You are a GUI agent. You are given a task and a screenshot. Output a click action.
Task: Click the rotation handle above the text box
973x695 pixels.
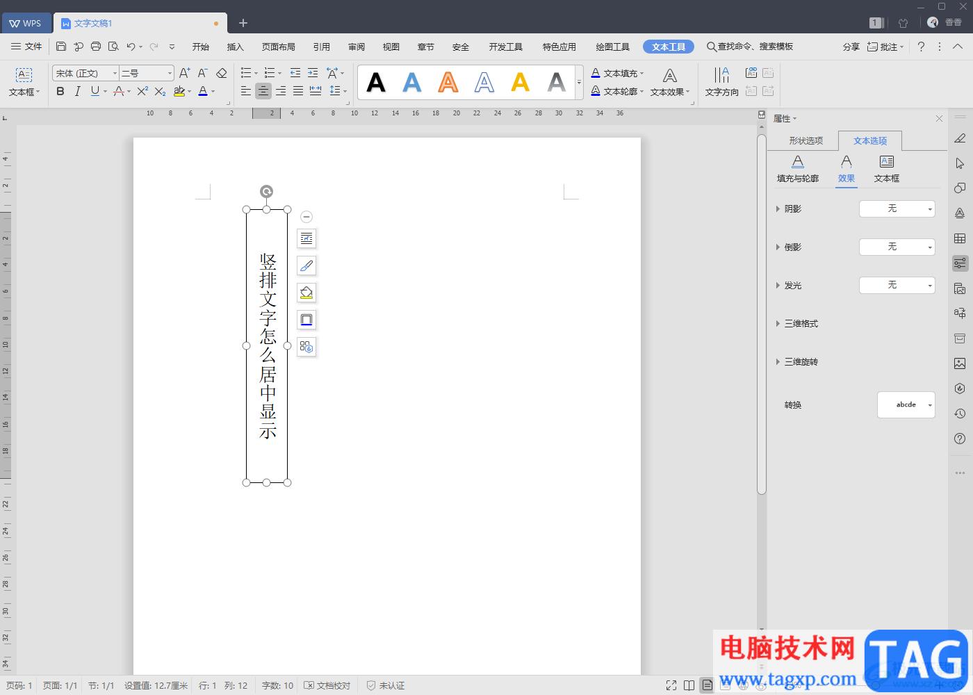pos(266,191)
